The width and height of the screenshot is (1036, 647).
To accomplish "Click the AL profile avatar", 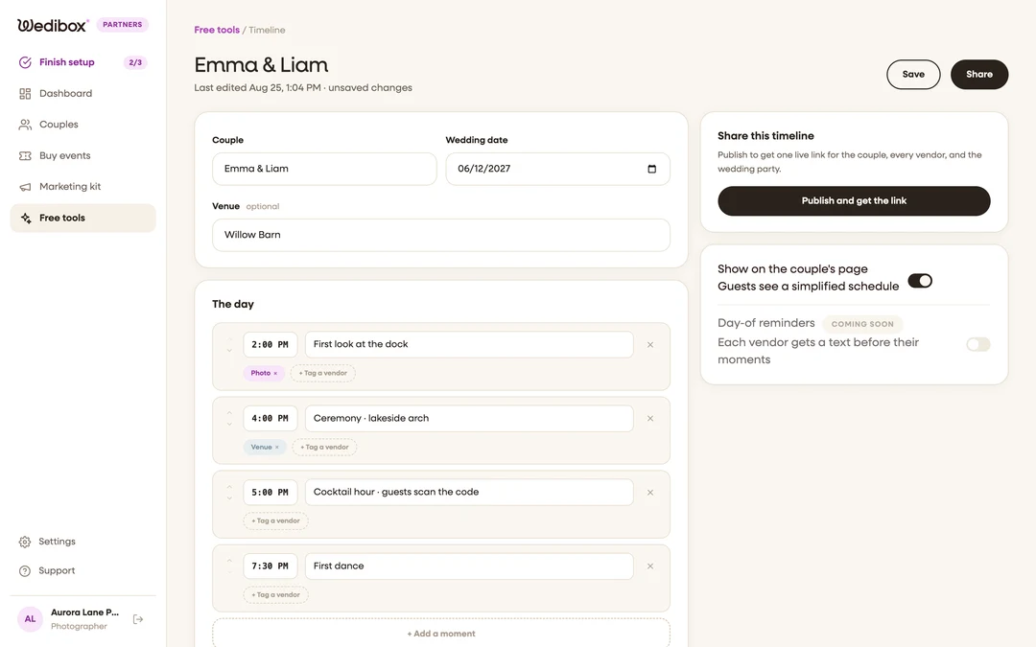I will pos(30,619).
